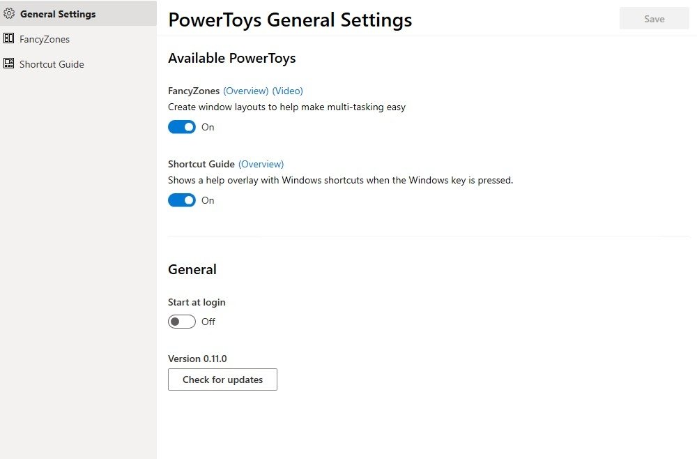Open the Shortcut Guide Overview link
This screenshot has width=697, height=459.
pos(261,164)
